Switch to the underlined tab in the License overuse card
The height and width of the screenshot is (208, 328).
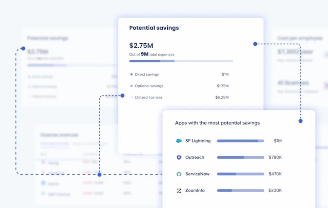(x=54, y=144)
